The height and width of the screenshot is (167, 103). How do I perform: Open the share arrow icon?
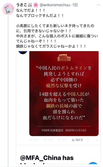(97, 140)
